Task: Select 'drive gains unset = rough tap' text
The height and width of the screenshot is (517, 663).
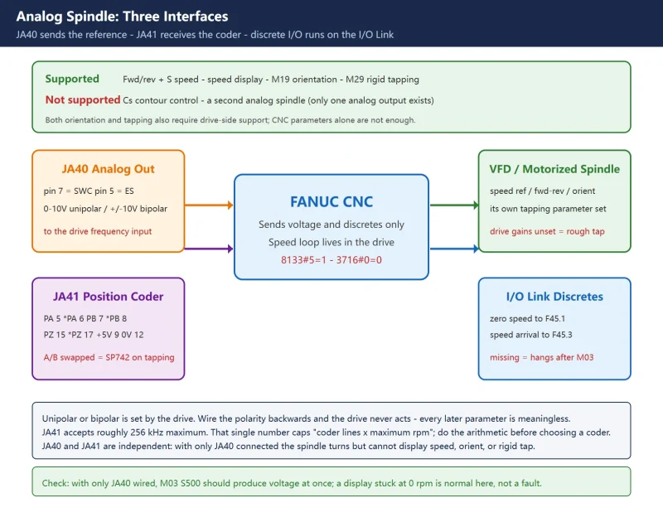Action: (x=547, y=231)
